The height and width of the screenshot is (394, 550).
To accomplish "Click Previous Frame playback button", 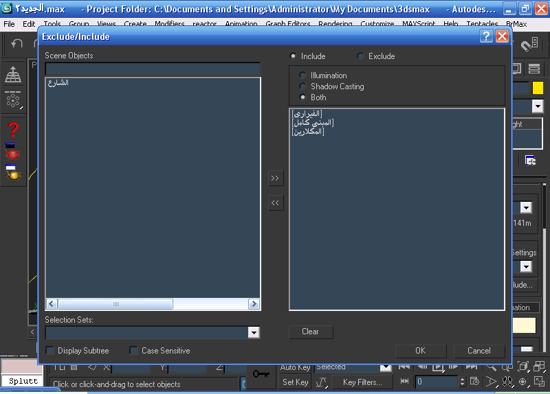I will (x=422, y=367).
